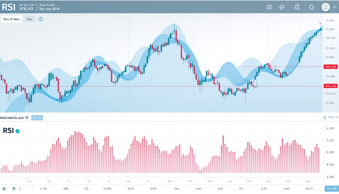Toggle the upper red price label on axis

tap(330, 67)
